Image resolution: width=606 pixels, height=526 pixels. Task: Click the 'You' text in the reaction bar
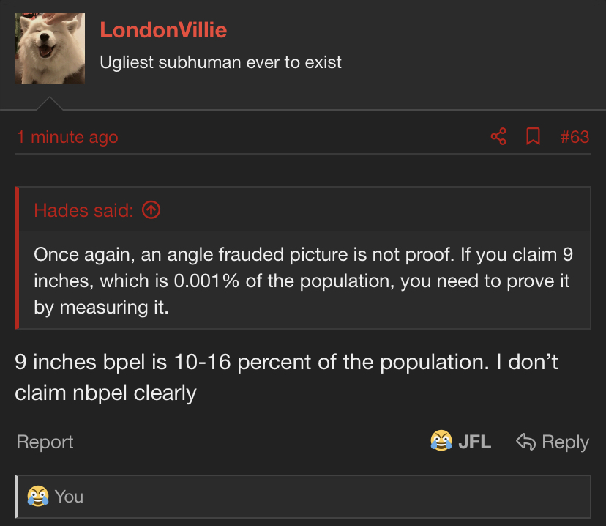coord(69,497)
